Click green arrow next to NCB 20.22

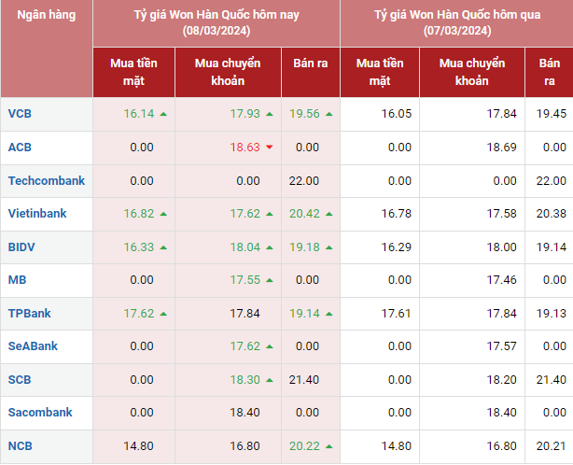click(328, 446)
